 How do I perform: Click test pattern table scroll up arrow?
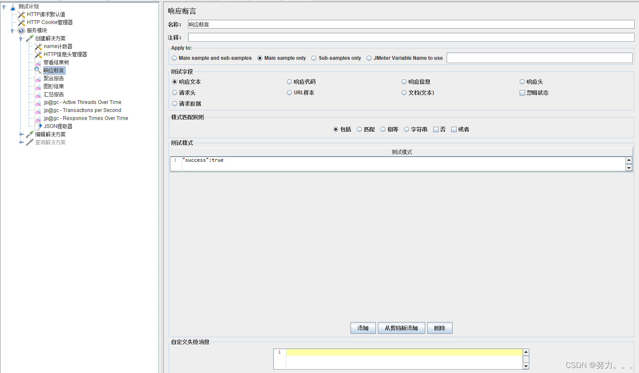pos(629,160)
